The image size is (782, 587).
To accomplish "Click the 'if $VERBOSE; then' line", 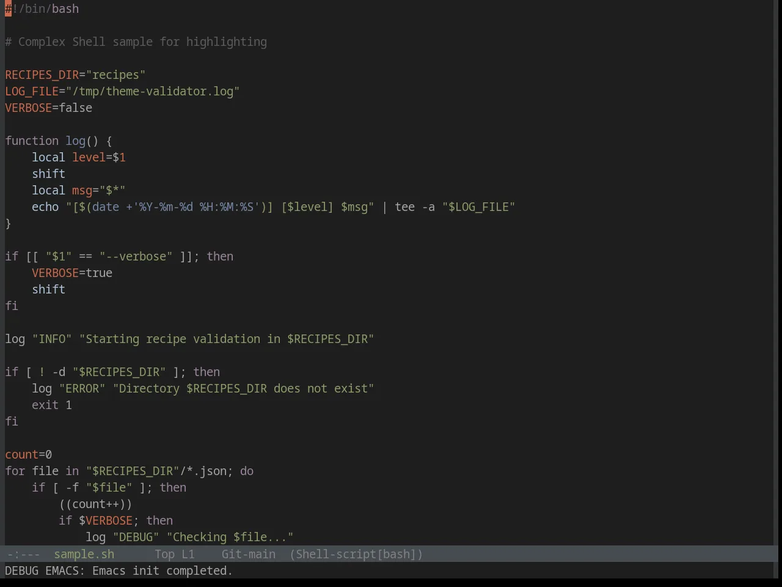I will pyautogui.click(x=116, y=520).
